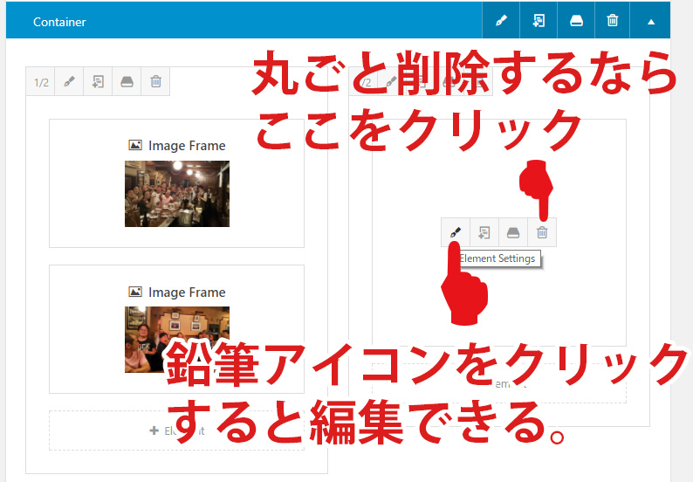Clone the Container using header icon
Screen dimensions: 693x482
539,21
